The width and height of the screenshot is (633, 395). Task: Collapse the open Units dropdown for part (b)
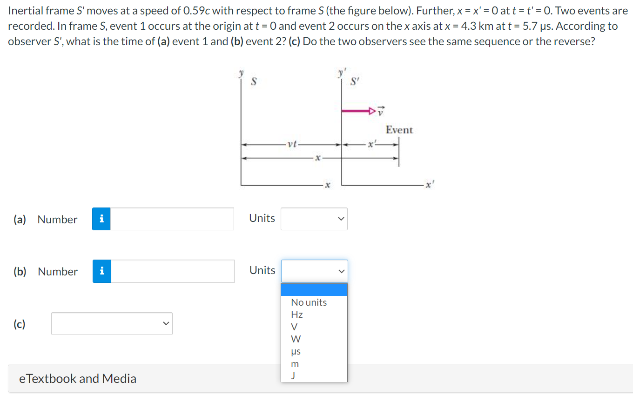[314, 271]
